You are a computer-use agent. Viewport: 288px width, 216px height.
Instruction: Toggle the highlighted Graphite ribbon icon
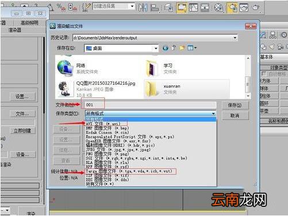(x=182, y=7)
